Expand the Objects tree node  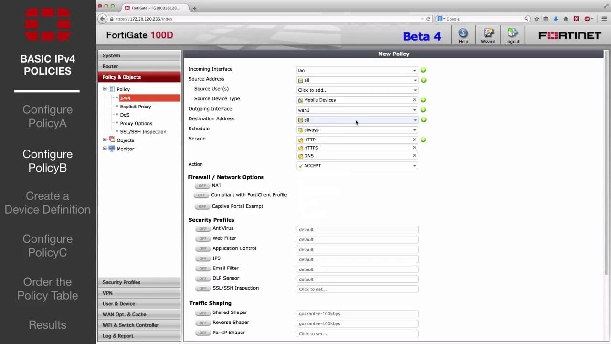pyautogui.click(x=105, y=140)
